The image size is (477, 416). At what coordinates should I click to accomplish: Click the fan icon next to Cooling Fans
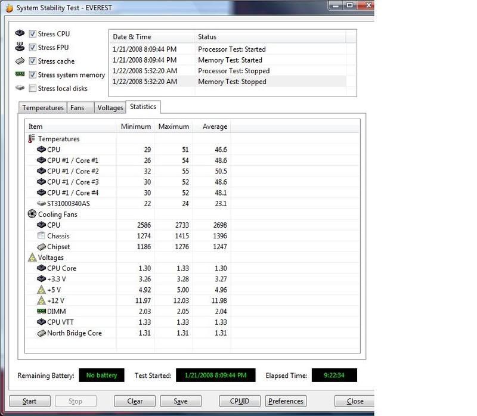[x=32, y=214]
